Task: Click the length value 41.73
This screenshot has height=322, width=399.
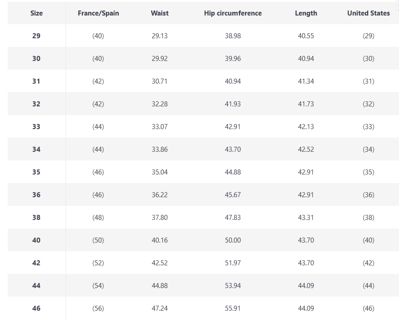Action: (306, 104)
